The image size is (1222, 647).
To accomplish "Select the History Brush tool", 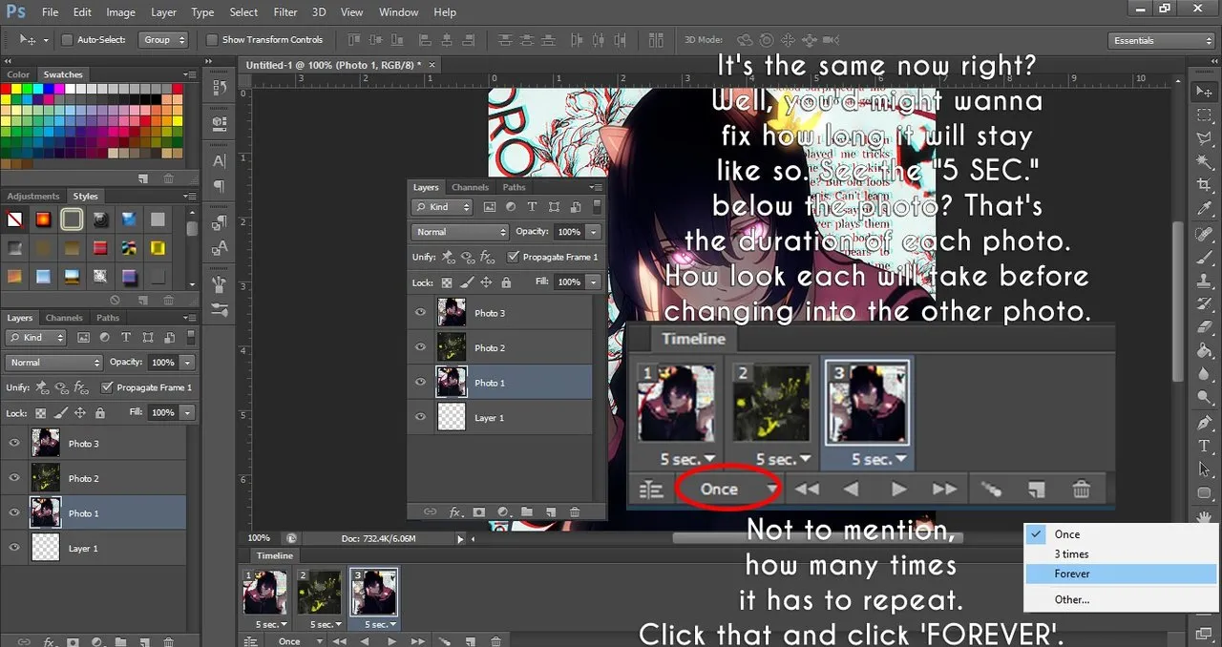I will (x=1204, y=304).
